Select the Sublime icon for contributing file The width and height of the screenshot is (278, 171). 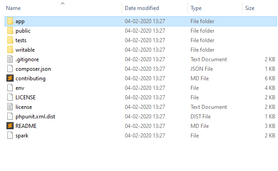10,78
